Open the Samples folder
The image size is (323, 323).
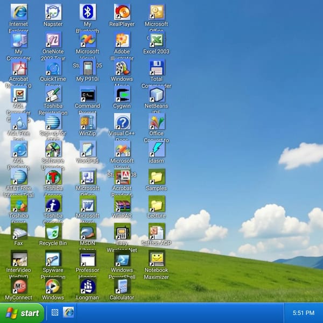tap(156, 177)
